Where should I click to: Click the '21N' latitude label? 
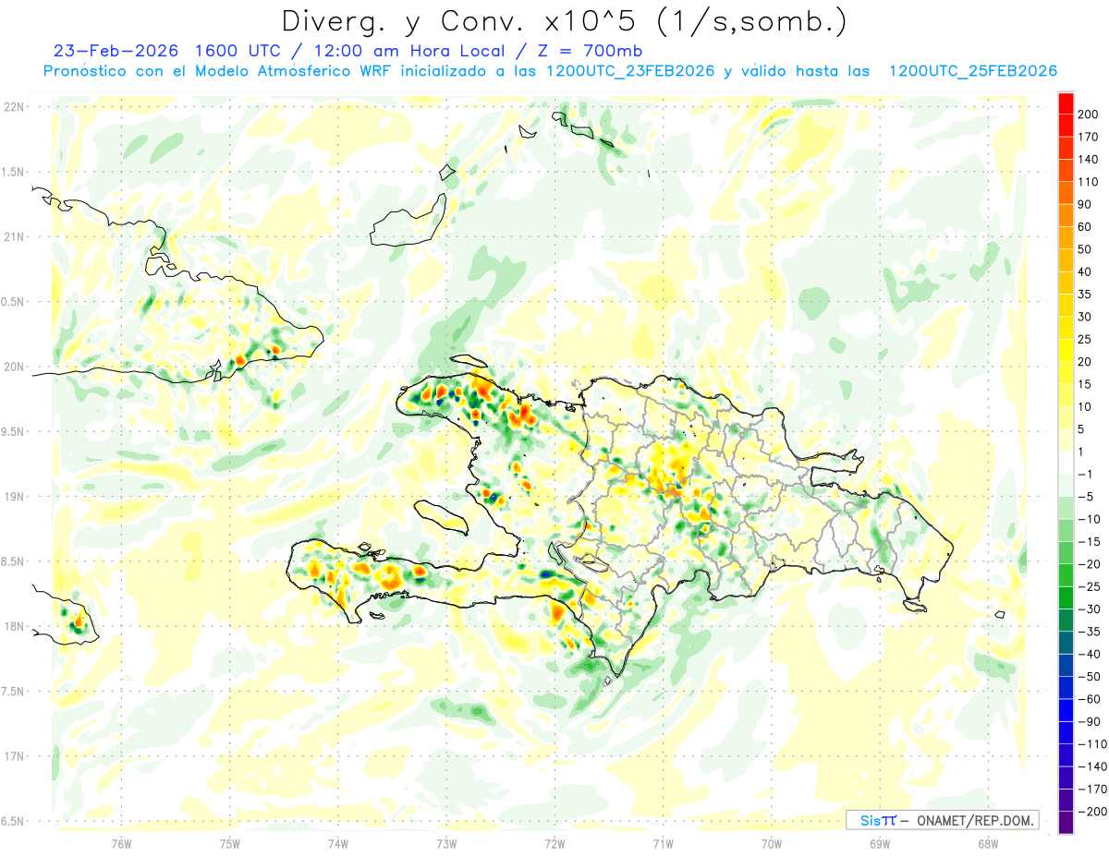(x=14, y=236)
